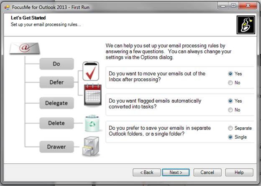Screen dimensions: 261x186
Task: Cancel the first run wizard
Action: pos(207,172)
